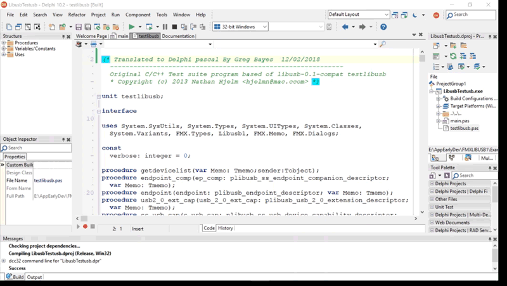Viewport: 507px width, 286px height.
Task: Switch to the History view tab
Action: pyautogui.click(x=226, y=228)
